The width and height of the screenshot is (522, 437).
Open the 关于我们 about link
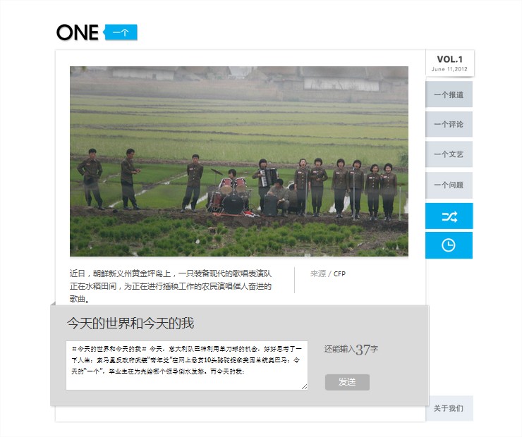coord(449,408)
